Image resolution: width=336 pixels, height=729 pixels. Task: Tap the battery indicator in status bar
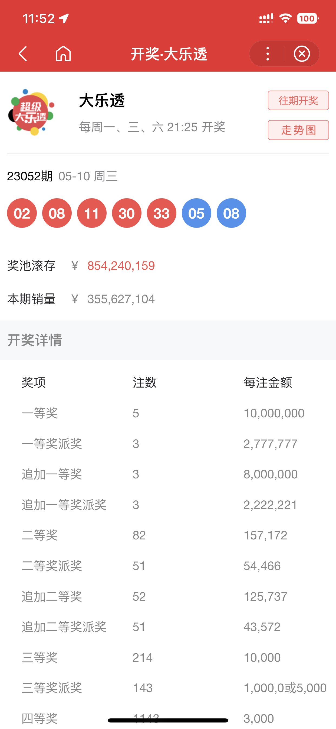(308, 19)
